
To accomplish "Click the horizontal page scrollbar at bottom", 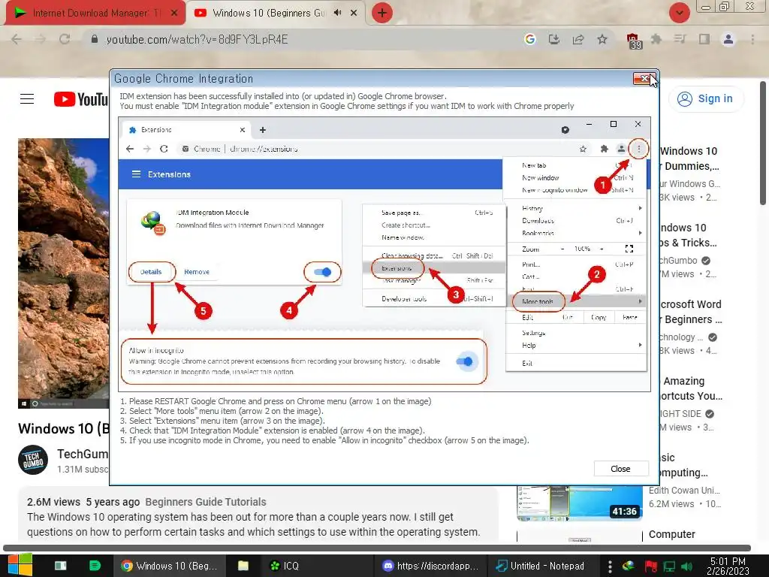I will coord(377,548).
